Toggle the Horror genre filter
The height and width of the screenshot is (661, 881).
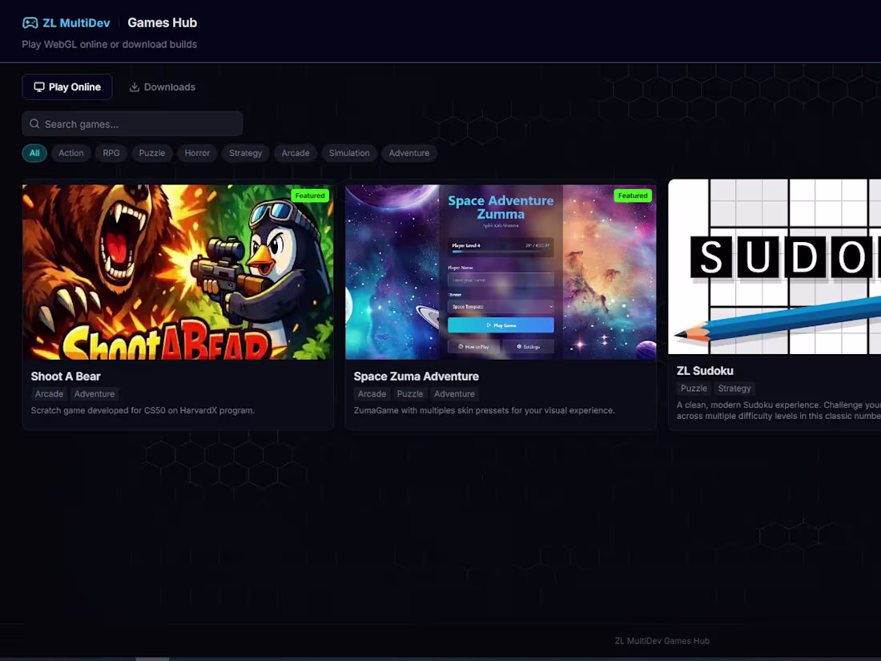[x=196, y=153]
